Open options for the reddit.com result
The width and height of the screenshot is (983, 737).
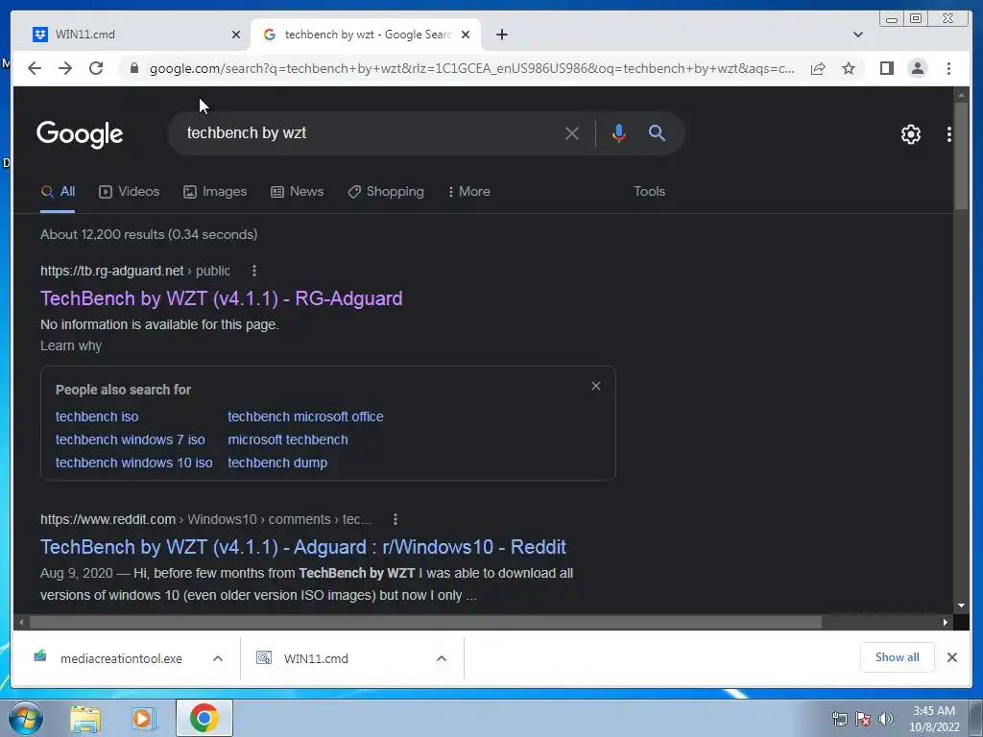click(x=395, y=519)
